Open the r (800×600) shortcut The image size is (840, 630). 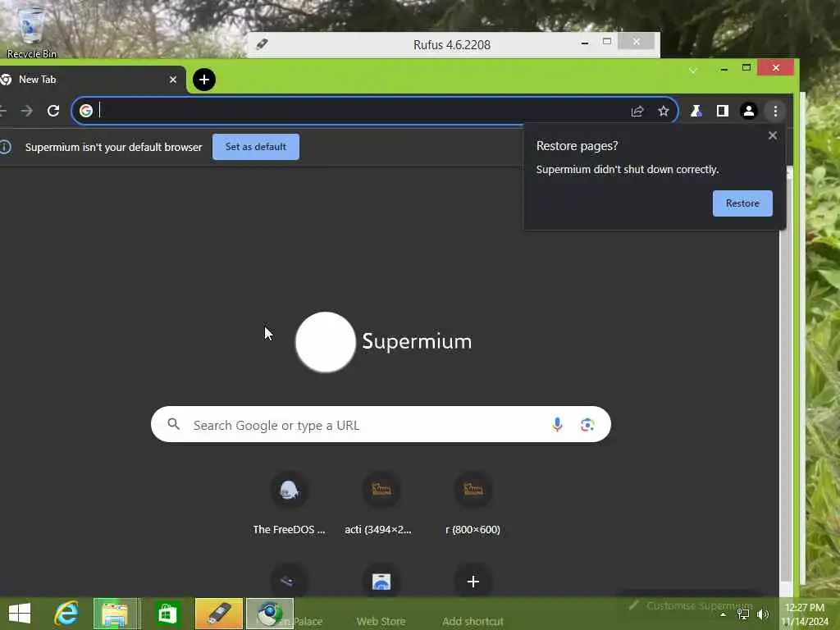[473, 504]
